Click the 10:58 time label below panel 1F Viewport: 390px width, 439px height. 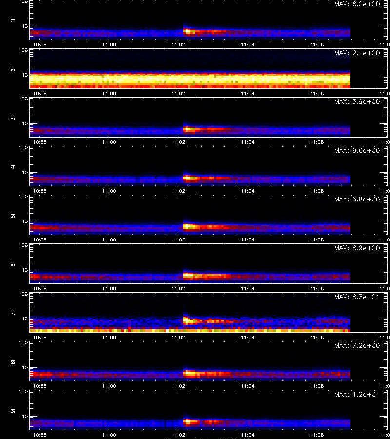39,44
